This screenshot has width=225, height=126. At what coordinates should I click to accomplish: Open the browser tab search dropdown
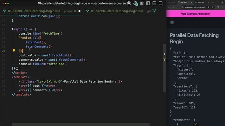(x=223, y=2)
